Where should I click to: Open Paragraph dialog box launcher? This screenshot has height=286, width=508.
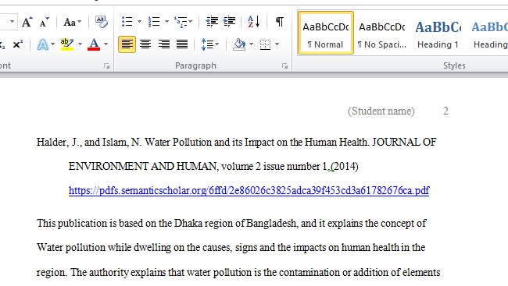284,66
